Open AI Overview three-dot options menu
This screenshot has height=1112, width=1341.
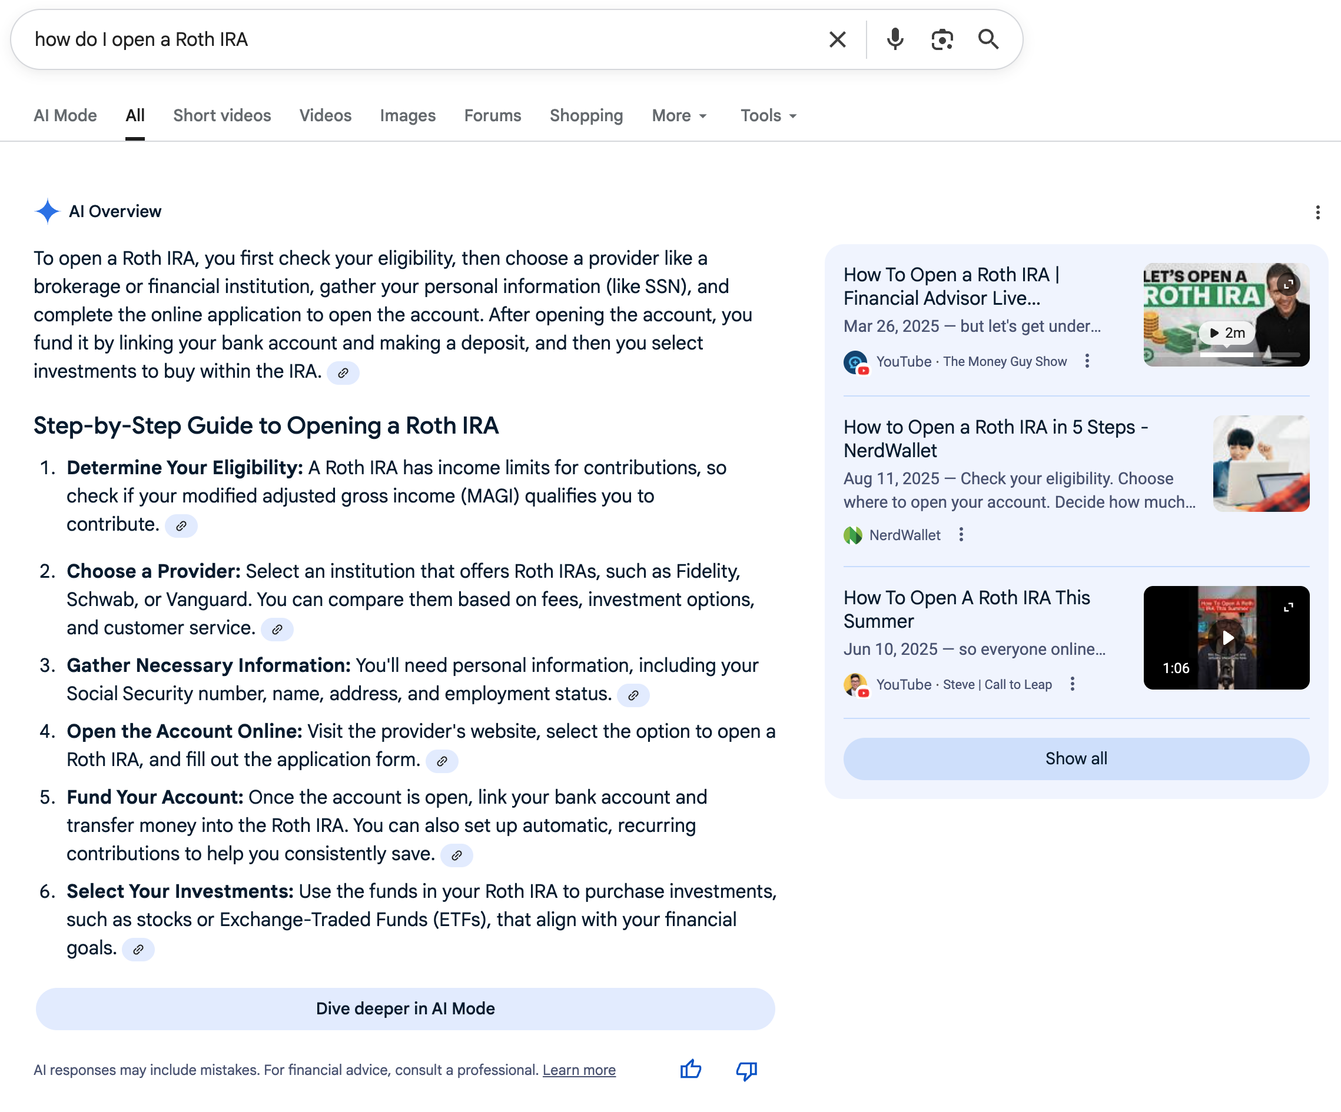click(1317, 212)
